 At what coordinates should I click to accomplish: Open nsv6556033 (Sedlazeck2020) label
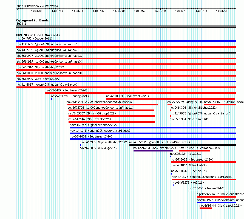tap(155, 148)
